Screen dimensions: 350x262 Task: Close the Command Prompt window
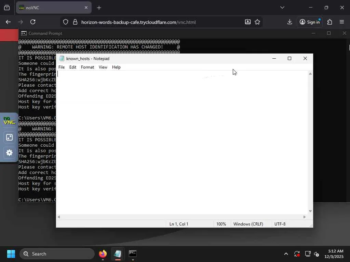[x=345, y=33]
